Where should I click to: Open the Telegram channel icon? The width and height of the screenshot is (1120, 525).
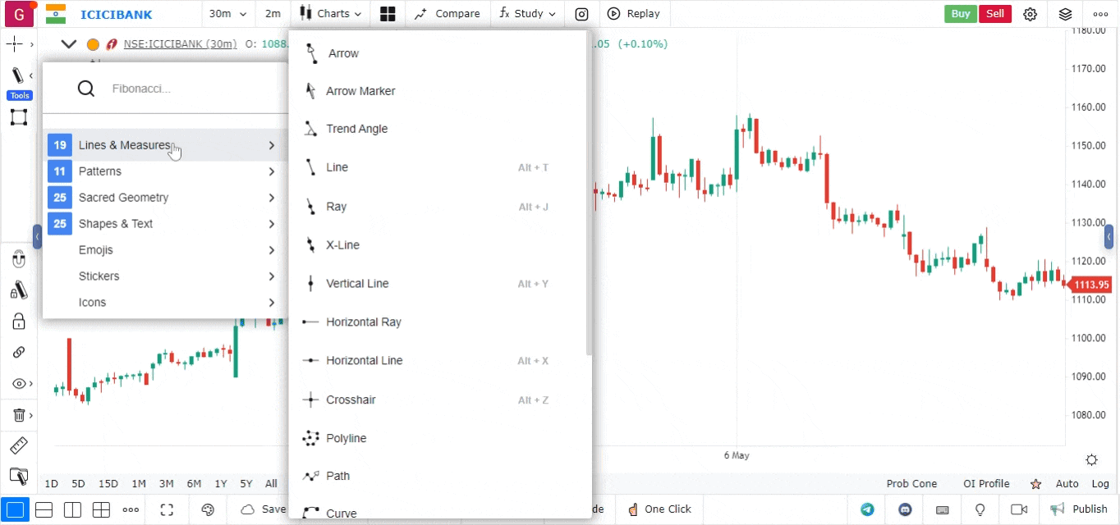(867, 509)
